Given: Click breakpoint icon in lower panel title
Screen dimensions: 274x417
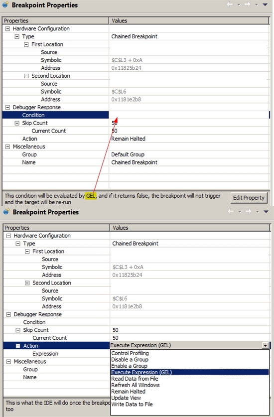Looking at the screenshot, I should coord(6,212).
